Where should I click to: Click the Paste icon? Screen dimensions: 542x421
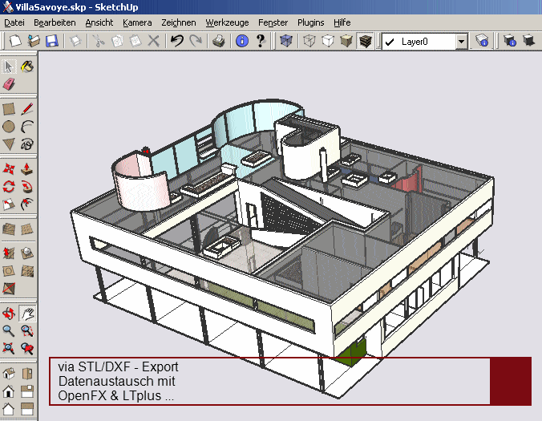135,41
